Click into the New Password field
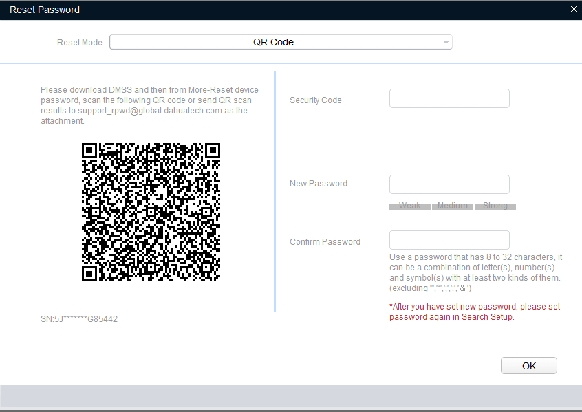The height and width of the screenshot is (412, 582). point(449,184)
